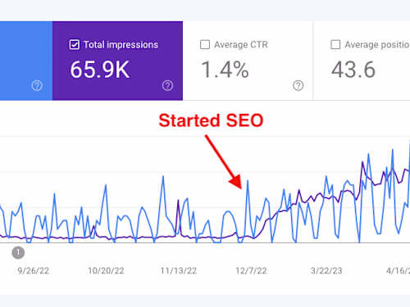The image size is (410, 307).
Task: Click the 43.6 average position value
Action: pyautogui.click(x=353, y=70)
